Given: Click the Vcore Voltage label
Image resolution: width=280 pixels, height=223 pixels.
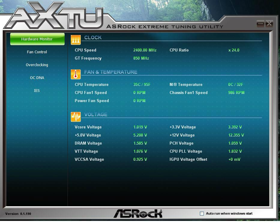Looking at the screenshot, I should (x=88, y=127).
